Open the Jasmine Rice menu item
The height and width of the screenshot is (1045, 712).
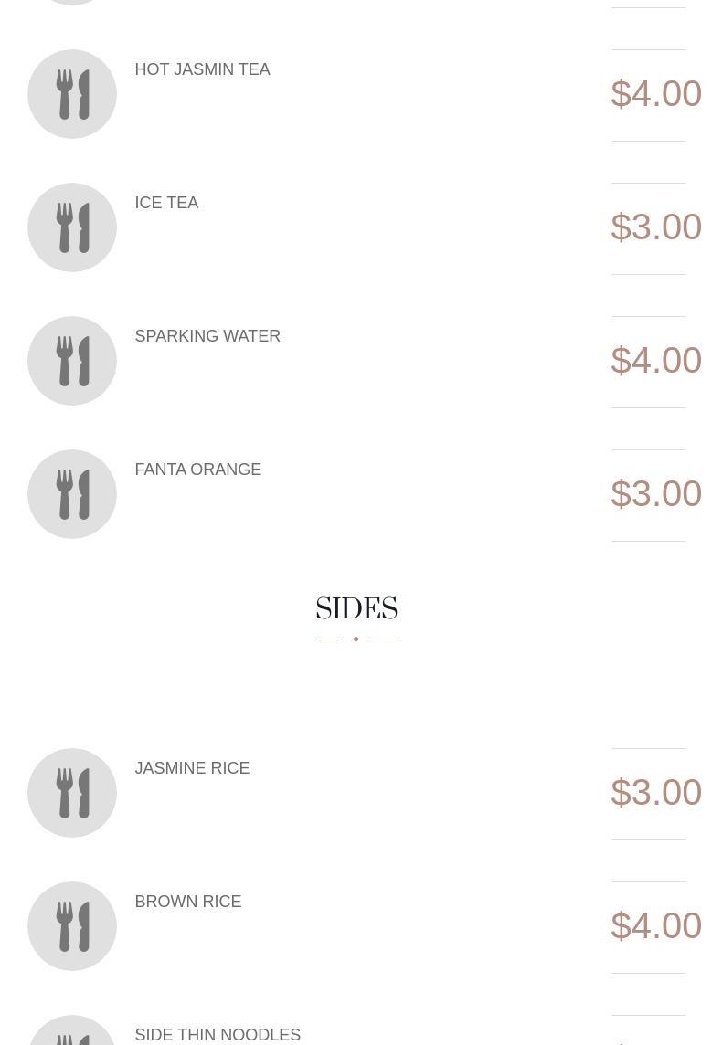[192, 768]
